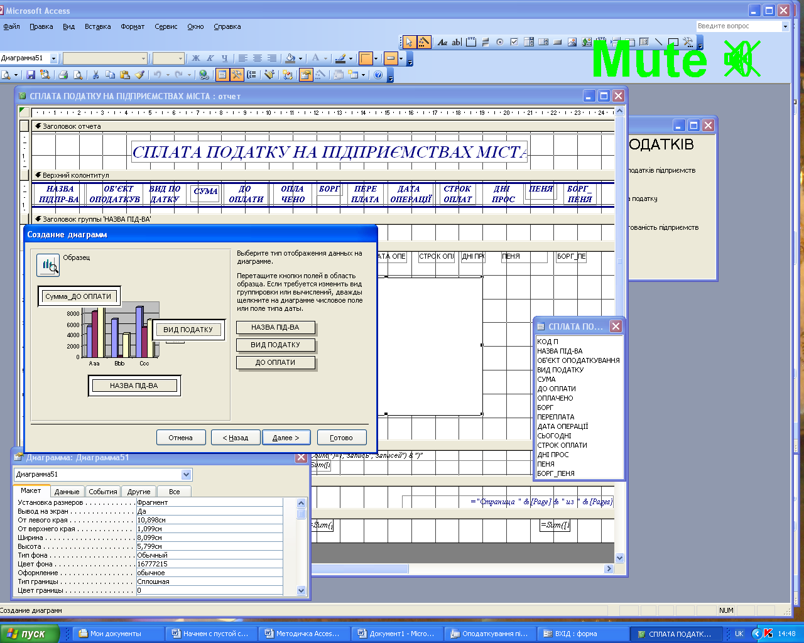Open the Формат menu
The height and width of the screenshot is (643, 804).
pyautogui.click(x=133, y=26)
